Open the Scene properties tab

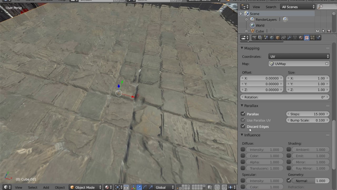(266, 38)
